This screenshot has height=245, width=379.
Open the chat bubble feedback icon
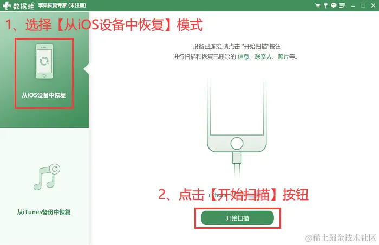click(334, 5)
